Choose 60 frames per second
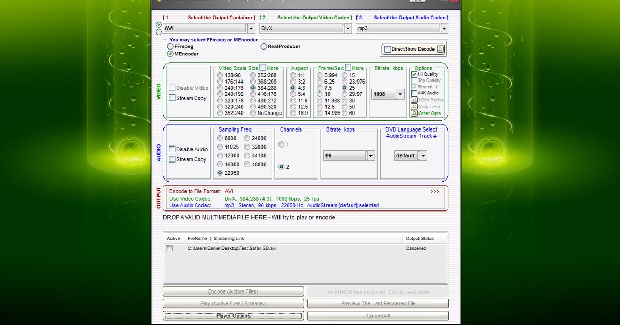The image size is (620, 325). (x=344, y=113)
